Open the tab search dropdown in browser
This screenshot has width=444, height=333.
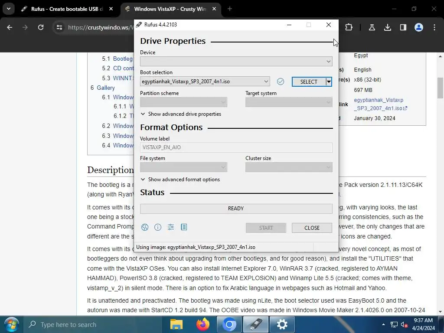tap(9, 9)
